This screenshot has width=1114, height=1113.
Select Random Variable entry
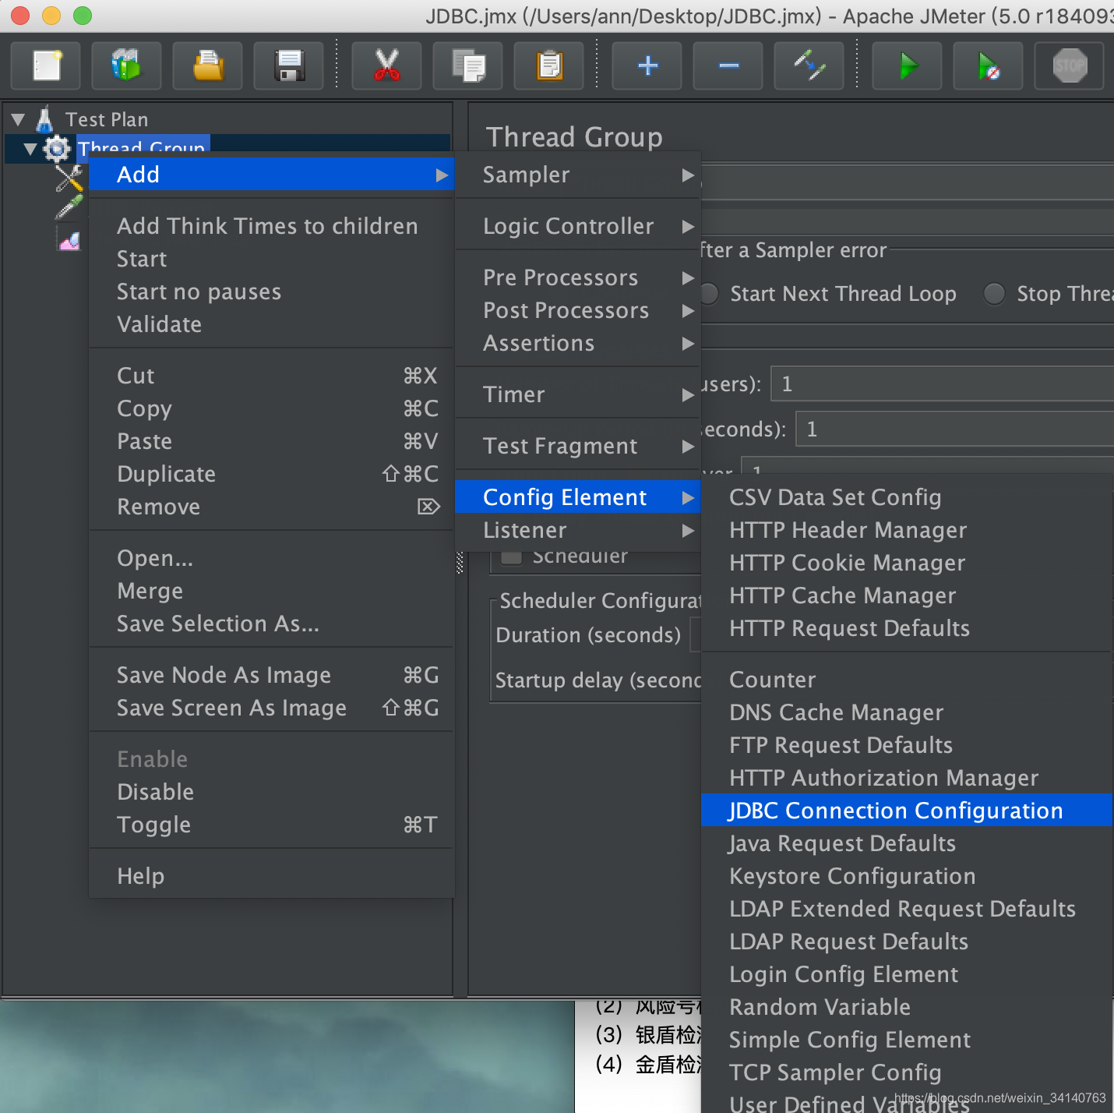[x=906, y=1007]
